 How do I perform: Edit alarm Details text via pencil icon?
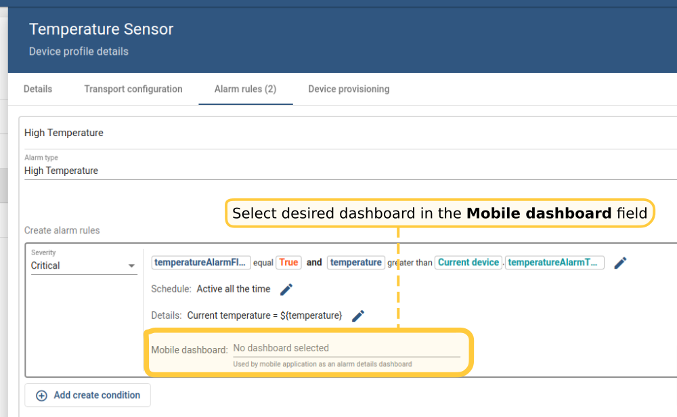tap(358, 315)
